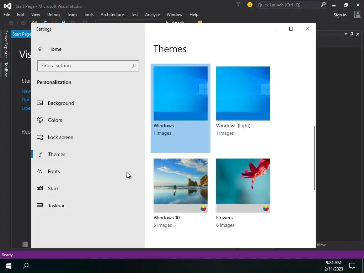Image resolution: width=364 pixels, height=273 pixels.
Task: Click the Windows 10 theme color wheel
Action: 203,208
